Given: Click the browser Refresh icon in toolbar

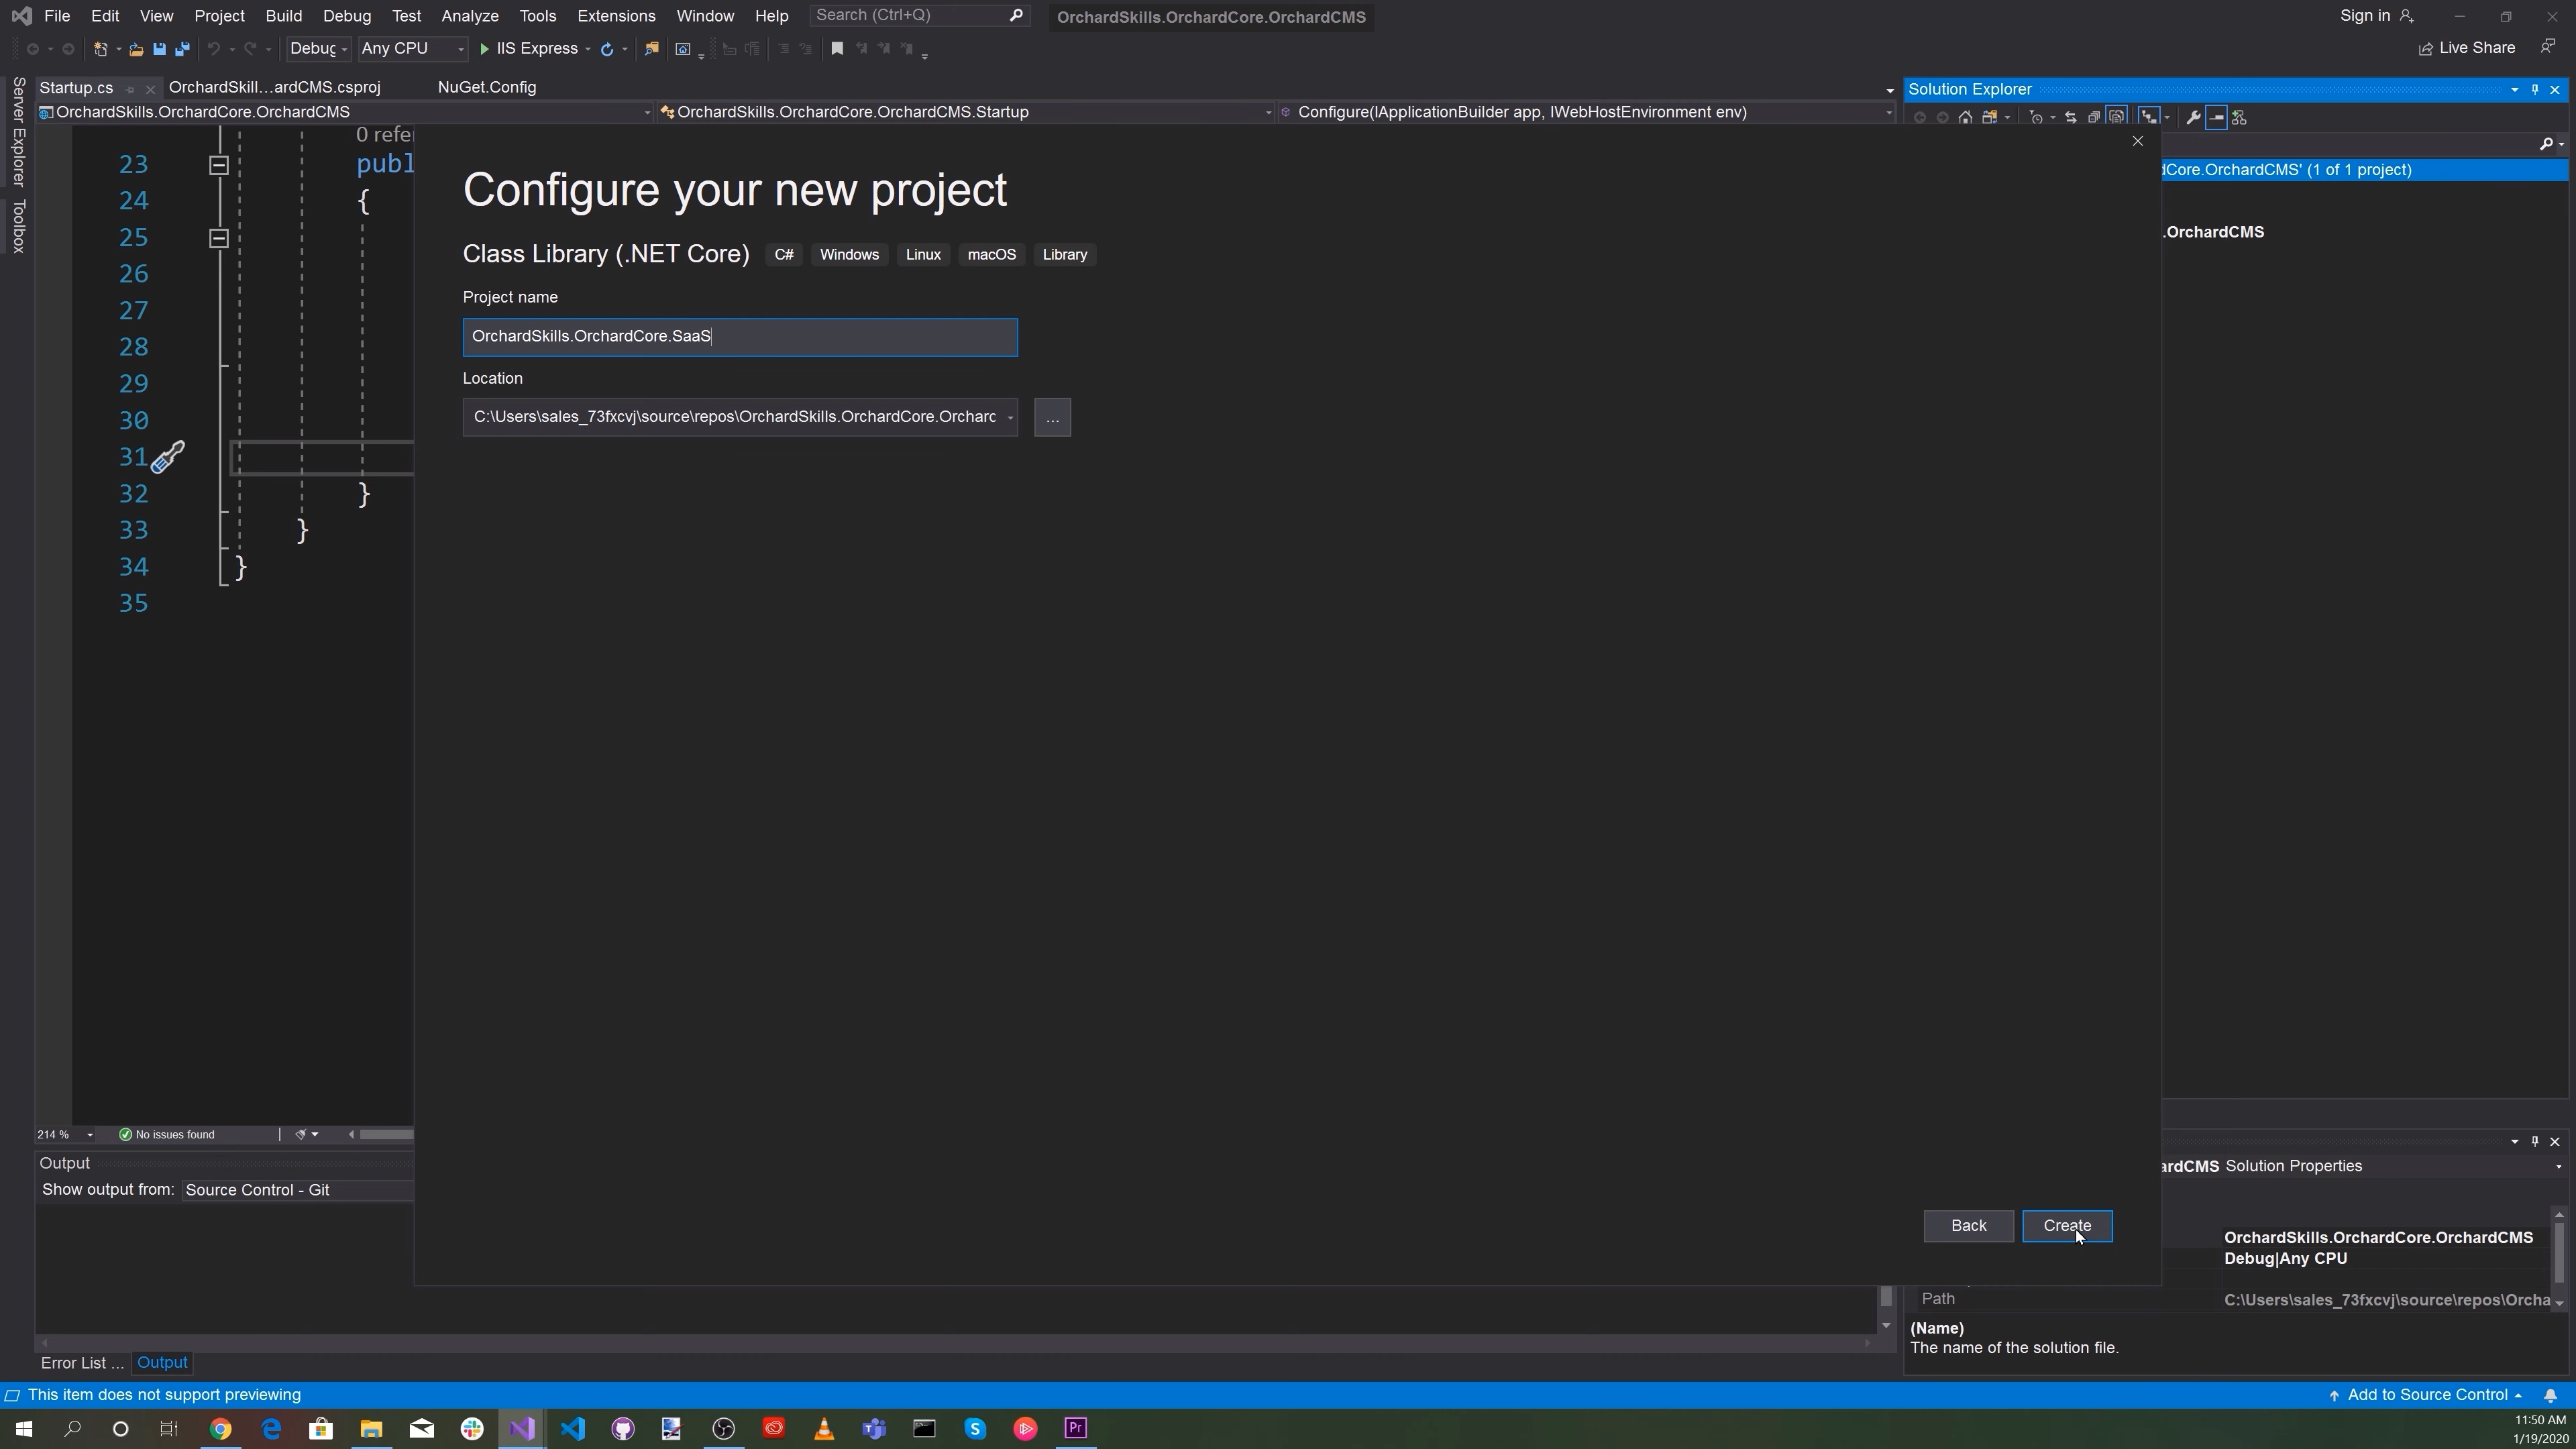Looking at the screenshot, I should [606, 49].
